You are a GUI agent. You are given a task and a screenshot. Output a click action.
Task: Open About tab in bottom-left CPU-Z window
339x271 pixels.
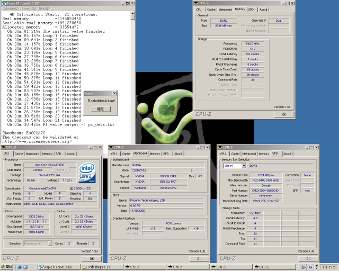70,153
